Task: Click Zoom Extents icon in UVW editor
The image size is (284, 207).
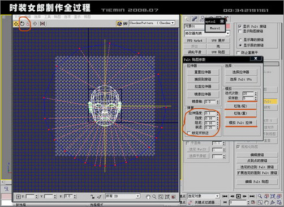Action: [x=167, y=197]
